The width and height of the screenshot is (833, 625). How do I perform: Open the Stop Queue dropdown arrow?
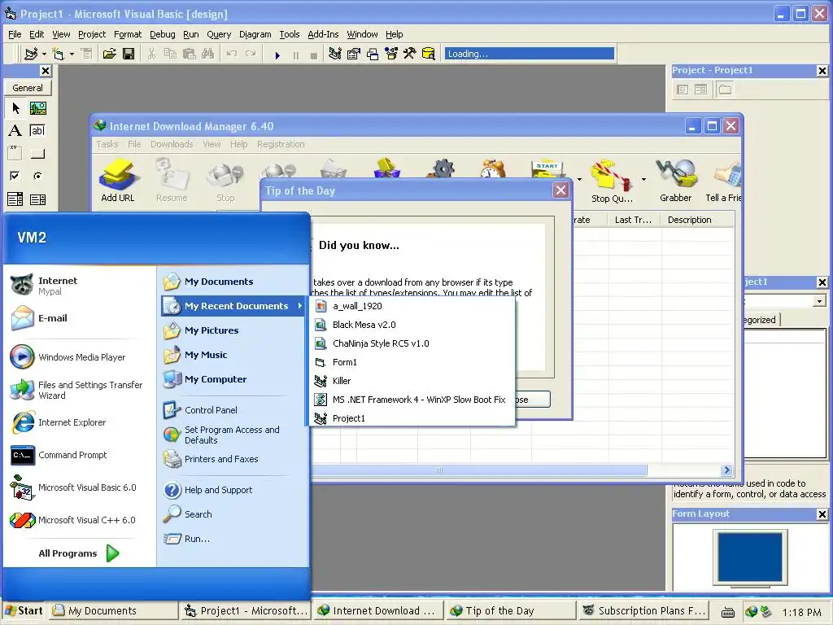click(643, 180)
